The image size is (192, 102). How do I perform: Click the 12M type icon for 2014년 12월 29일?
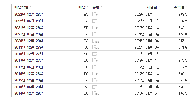tap(96, 93)
